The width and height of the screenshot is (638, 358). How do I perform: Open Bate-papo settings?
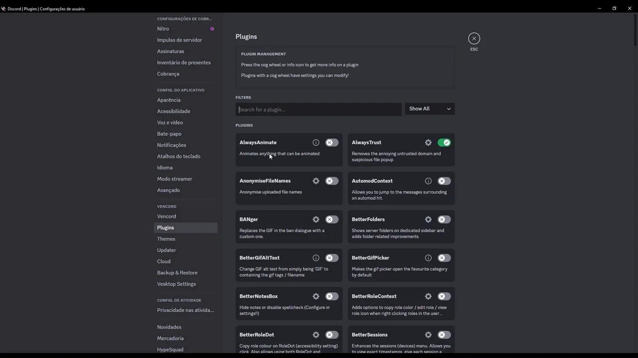point(186,134)
